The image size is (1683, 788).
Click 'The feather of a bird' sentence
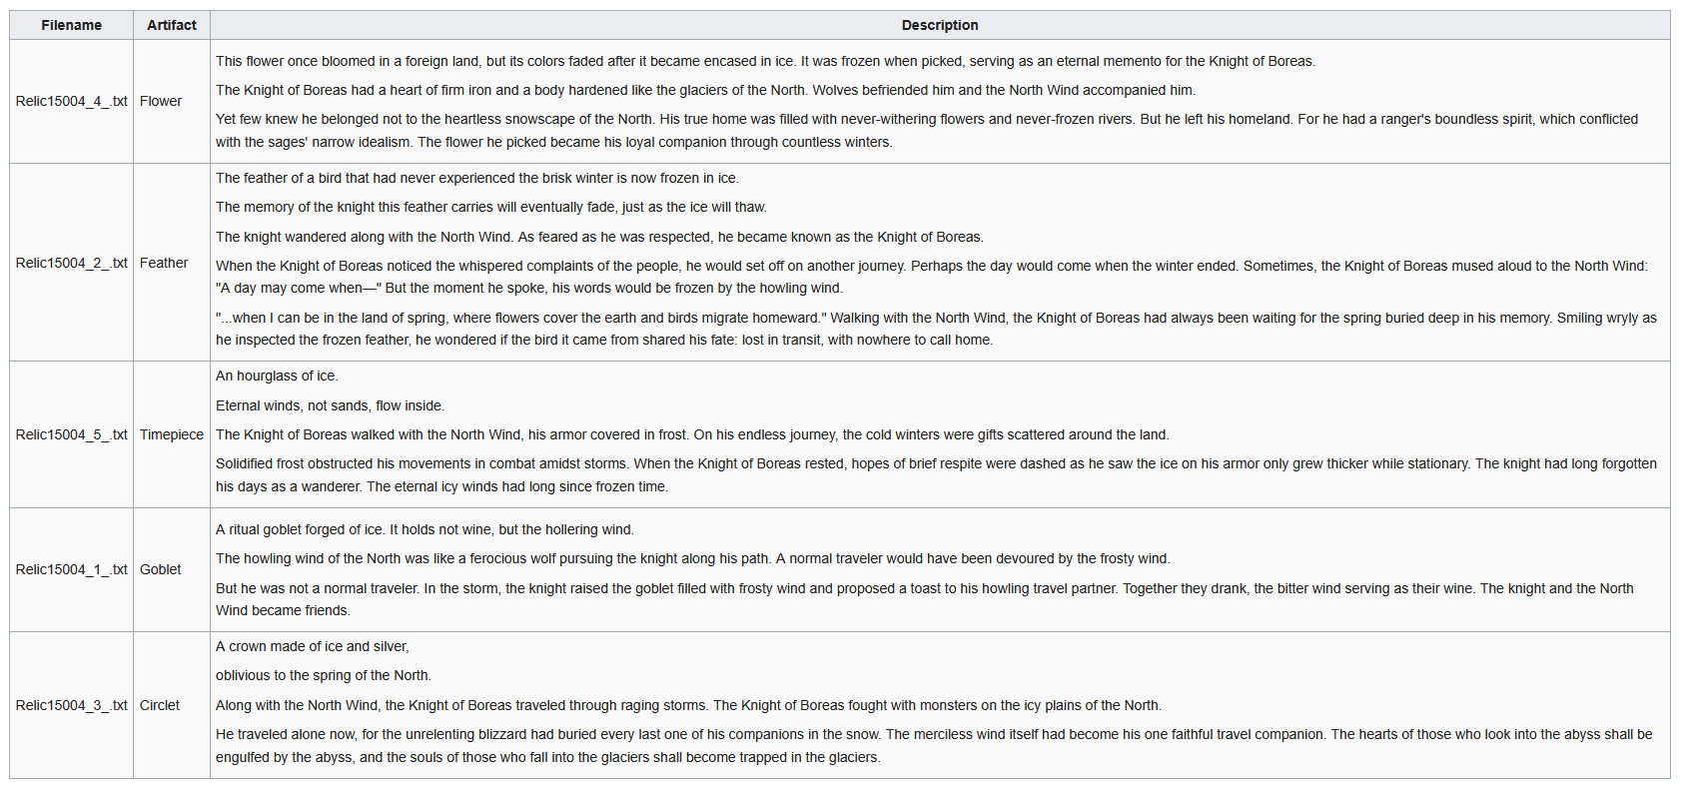pyautogui.click(x=477, y=178)
